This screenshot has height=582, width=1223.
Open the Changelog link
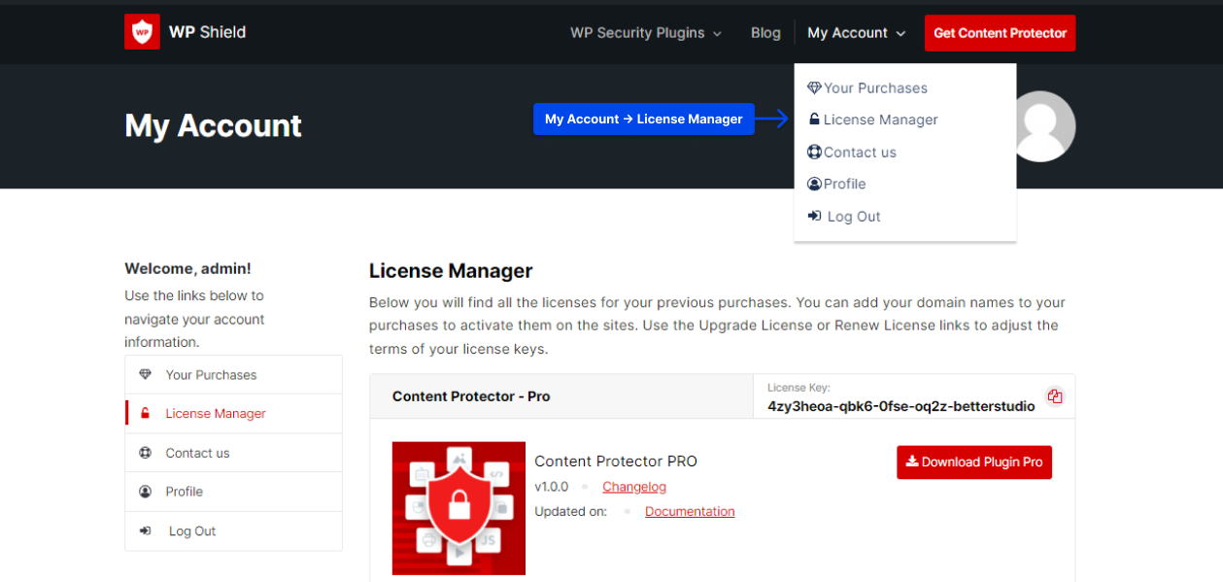[x=633, y=486]
